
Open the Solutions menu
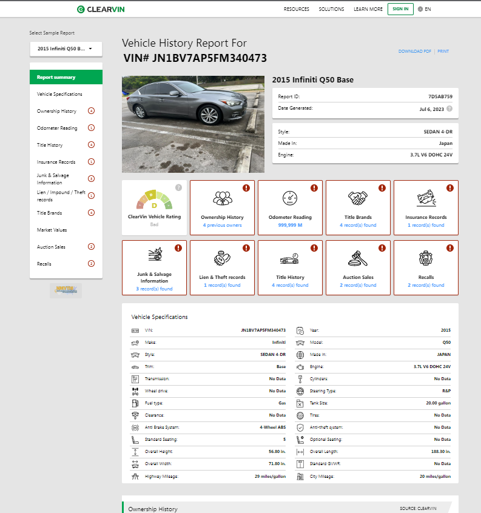pos(331,9)
